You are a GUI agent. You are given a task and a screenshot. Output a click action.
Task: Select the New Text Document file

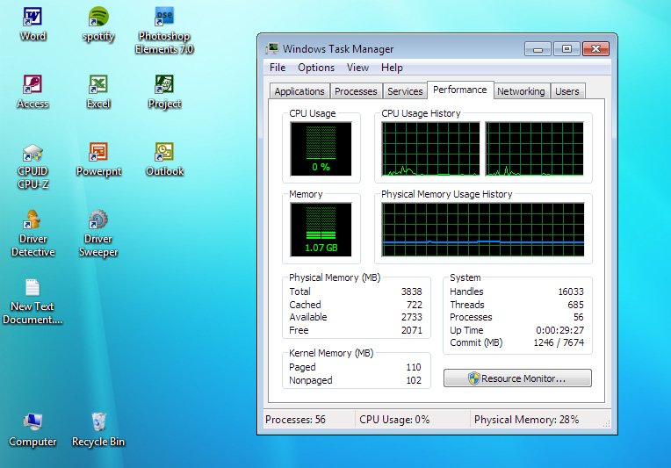click(32, 301)
